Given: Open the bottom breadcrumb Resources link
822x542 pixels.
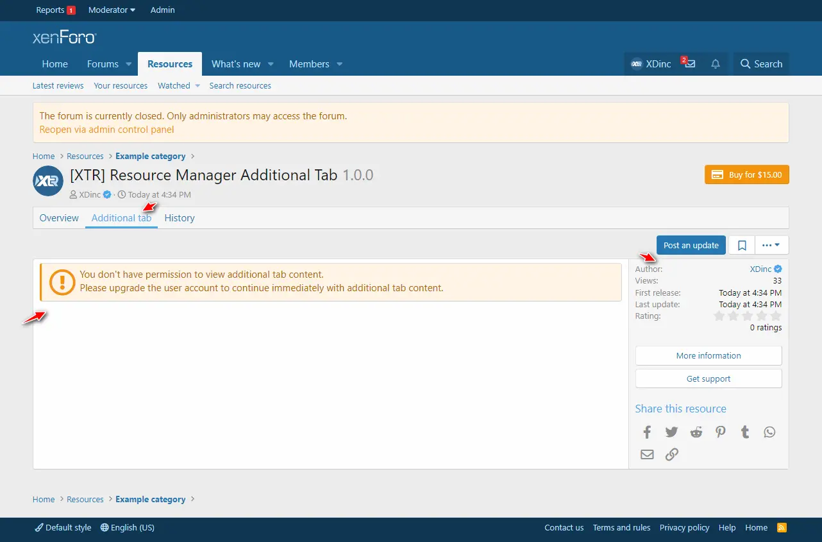Looking at the screenshot, I should pos(85,499).
